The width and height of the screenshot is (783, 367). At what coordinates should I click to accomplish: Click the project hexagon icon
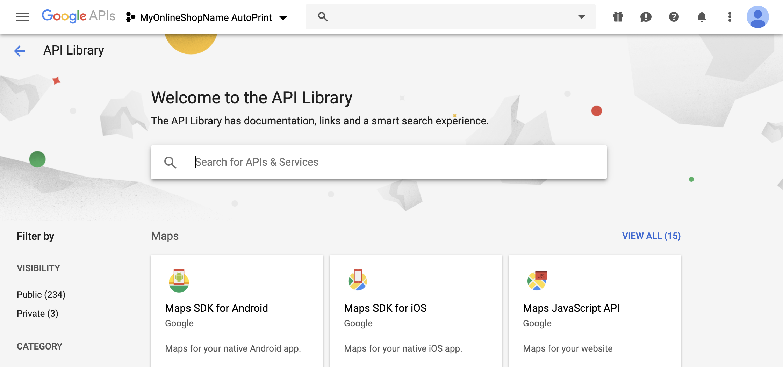(130, 17)
